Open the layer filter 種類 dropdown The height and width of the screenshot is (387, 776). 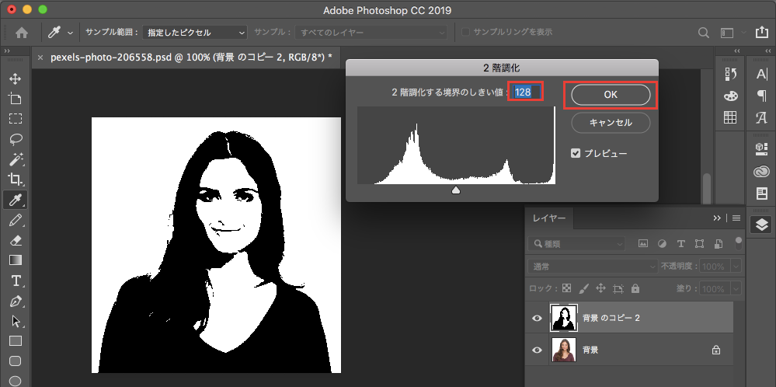(576, 243)
